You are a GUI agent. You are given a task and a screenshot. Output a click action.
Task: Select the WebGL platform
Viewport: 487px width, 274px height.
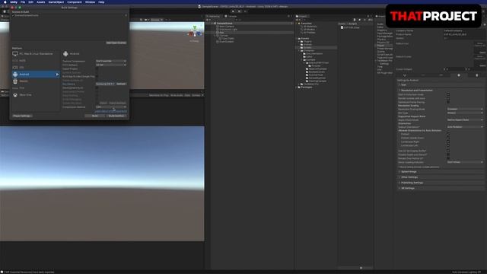click(36, 81)
